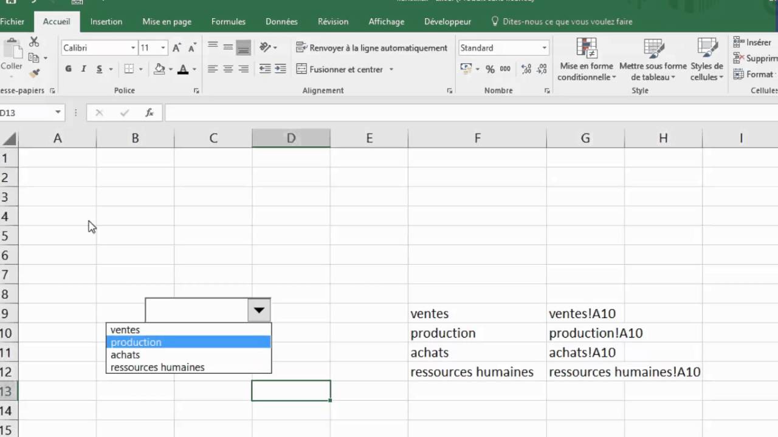Switch to the Insertion tab
This screenshot has height=437, width=778.
point(106,21)
